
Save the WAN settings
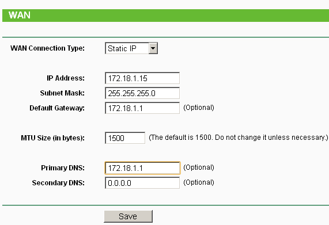(x=128, y=216)
